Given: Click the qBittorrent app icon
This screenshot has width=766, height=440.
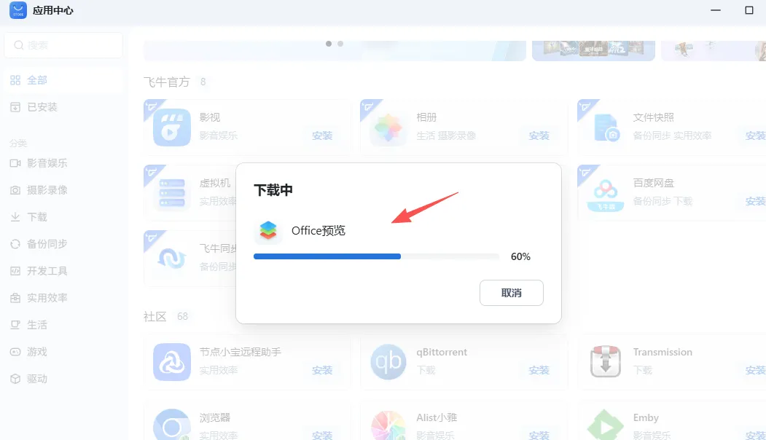Looking at the screenshot, I should 388,362.
